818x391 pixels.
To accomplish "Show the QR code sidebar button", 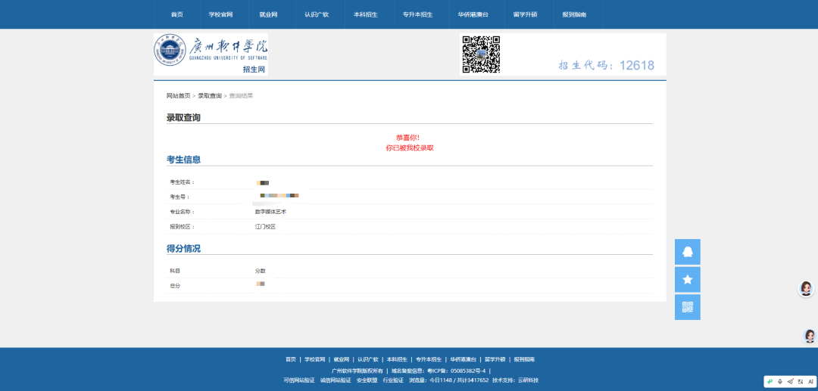I will [x=688, y=307].
